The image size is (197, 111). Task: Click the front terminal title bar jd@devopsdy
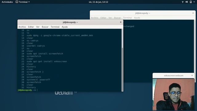click(70, 22)
